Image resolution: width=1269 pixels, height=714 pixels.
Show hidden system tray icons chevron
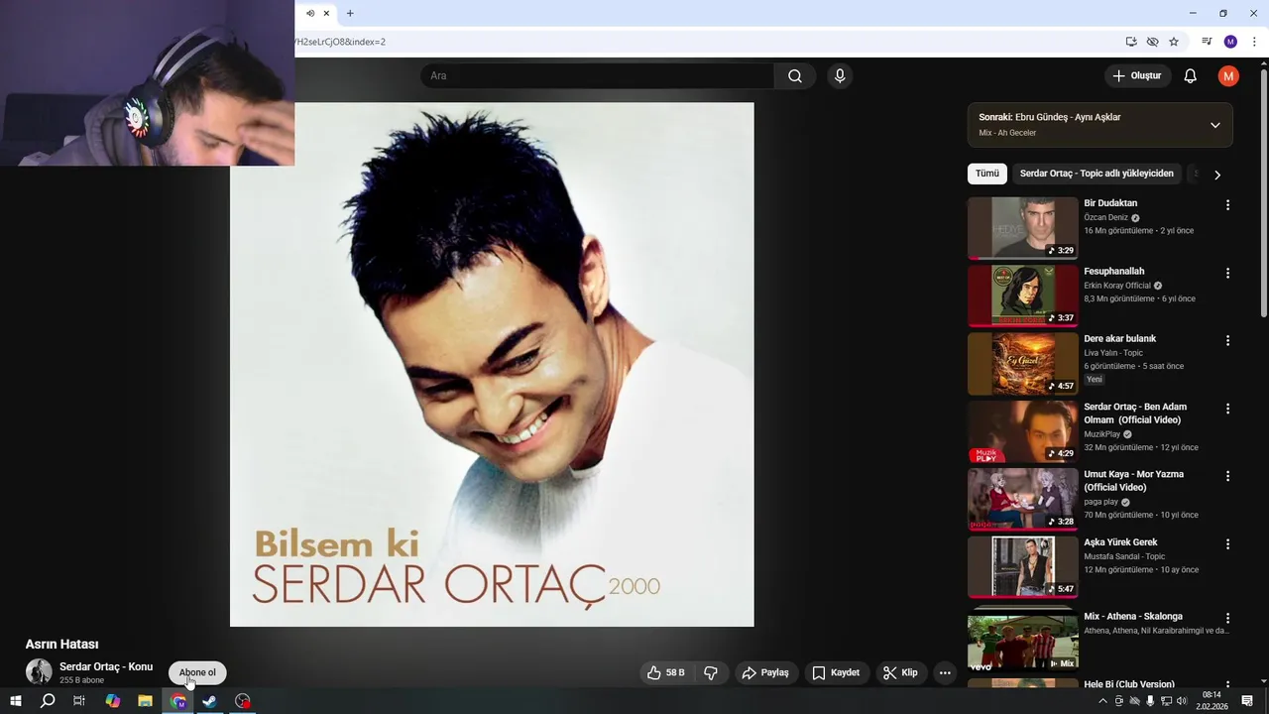click(x=1102, y=701)
